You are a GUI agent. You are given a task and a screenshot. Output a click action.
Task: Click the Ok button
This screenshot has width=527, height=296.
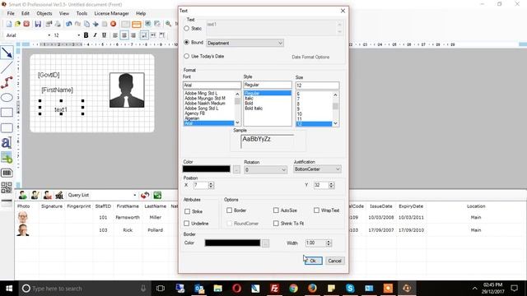point(313,261)
